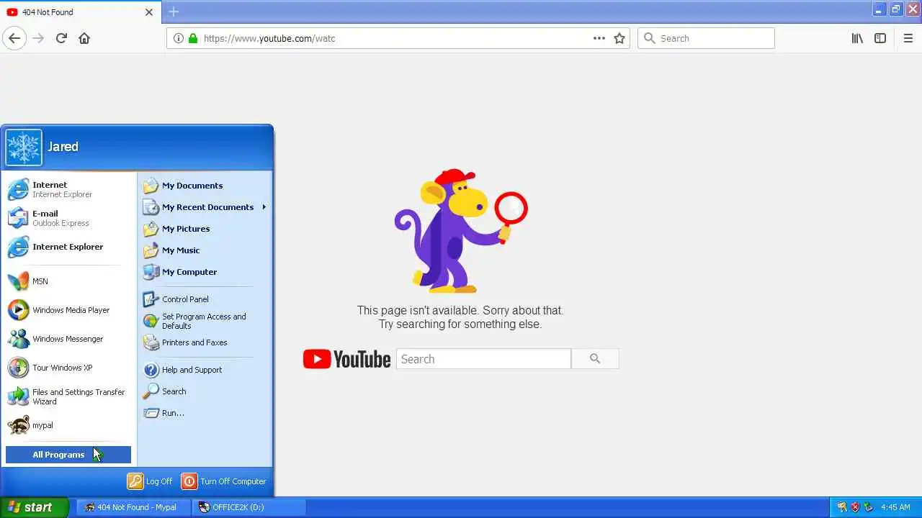
Task: Click Turn Off Computer button
Action: pyautogui.click(x=224, y=481)
